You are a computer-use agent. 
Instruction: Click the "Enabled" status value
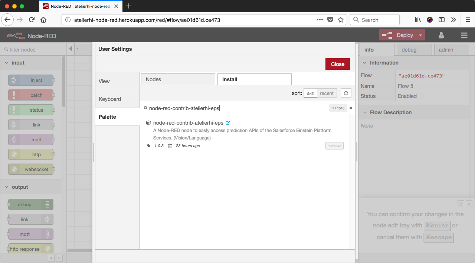[x=407, y=96]
